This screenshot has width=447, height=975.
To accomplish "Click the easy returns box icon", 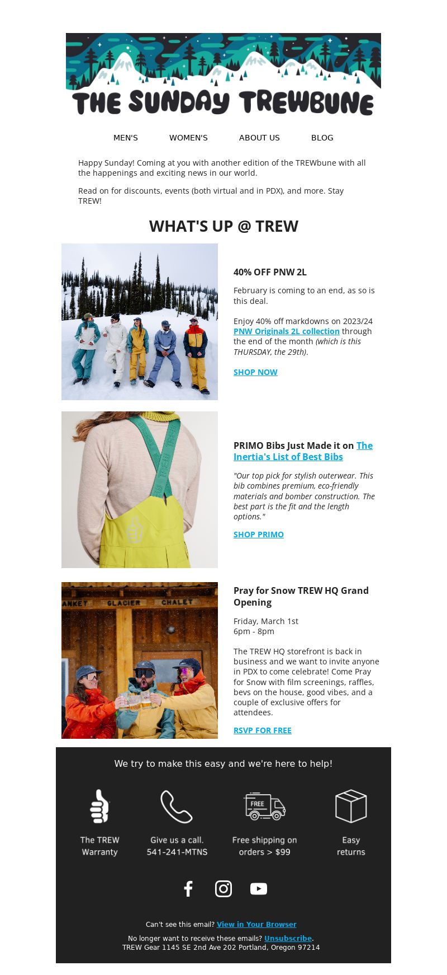I will (x=351, y=806).
